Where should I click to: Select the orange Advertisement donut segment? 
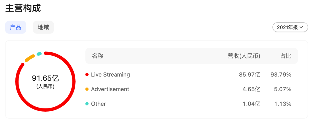[x=29, y=58]
